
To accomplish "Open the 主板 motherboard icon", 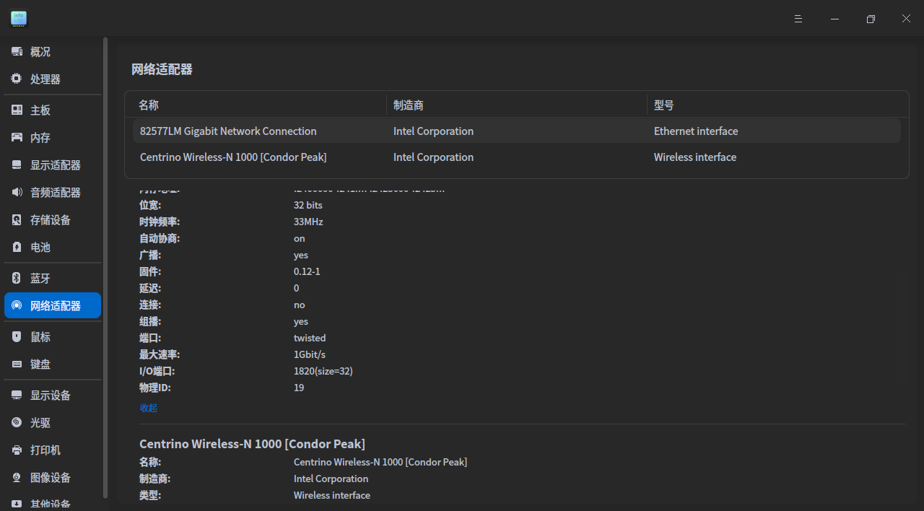I will click(17, 110).
